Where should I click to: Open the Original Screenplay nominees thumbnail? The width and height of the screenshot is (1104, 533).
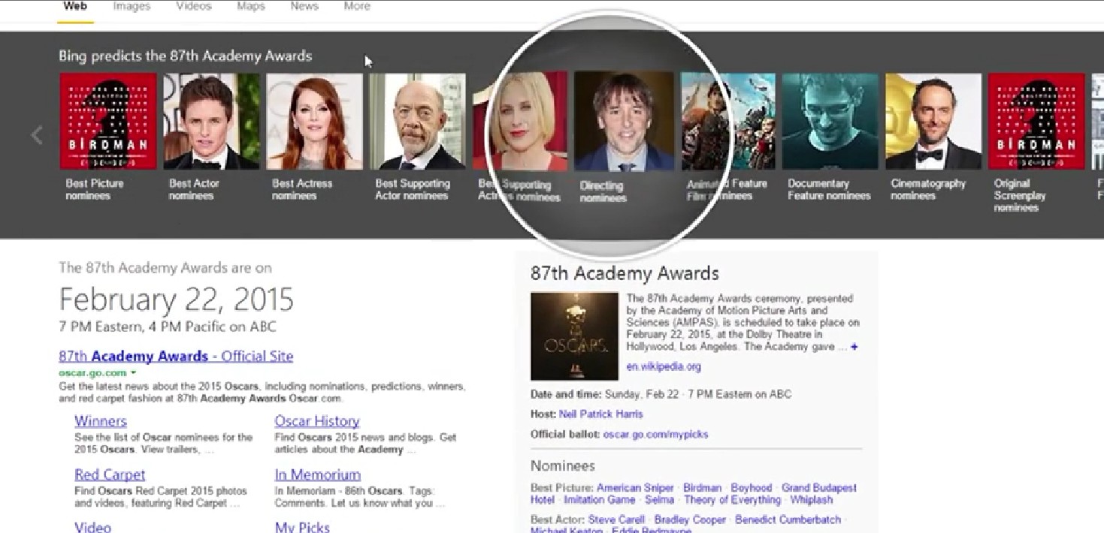1036,121
